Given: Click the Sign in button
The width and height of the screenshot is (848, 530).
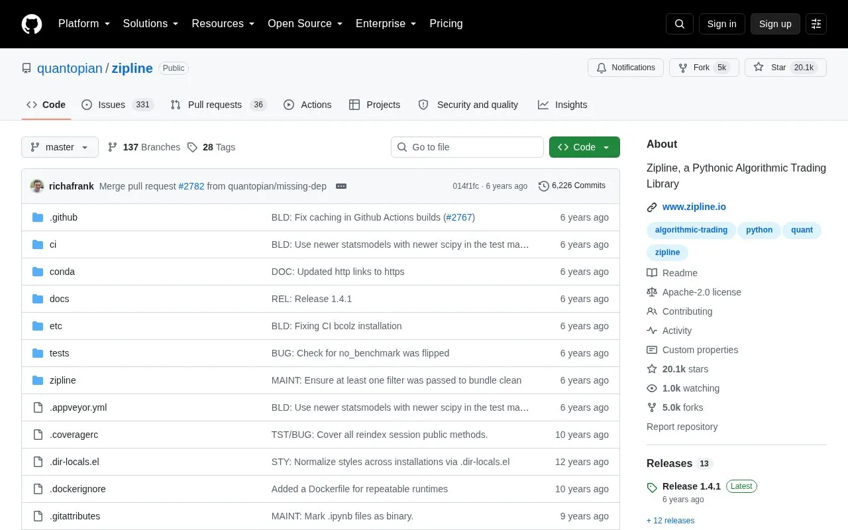Looking at the screenshot, I should click(721, 24).
